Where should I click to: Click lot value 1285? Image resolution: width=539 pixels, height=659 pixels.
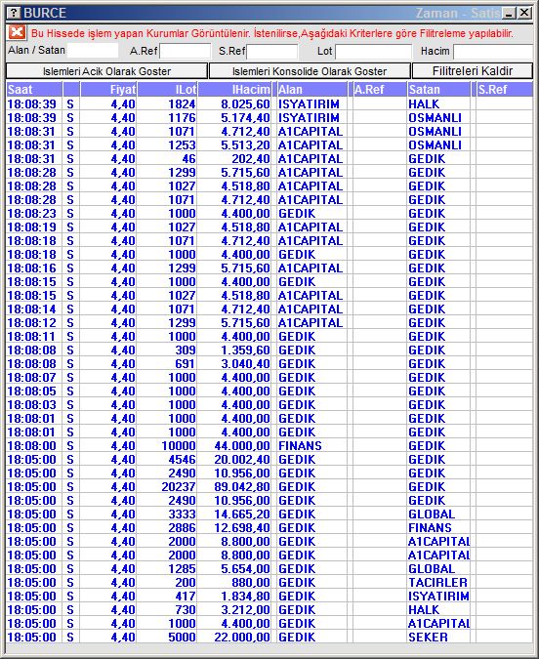tap(182, 568)
